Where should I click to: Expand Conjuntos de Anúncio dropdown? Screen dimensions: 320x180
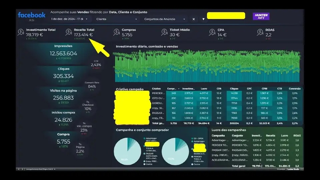point(164,19)
